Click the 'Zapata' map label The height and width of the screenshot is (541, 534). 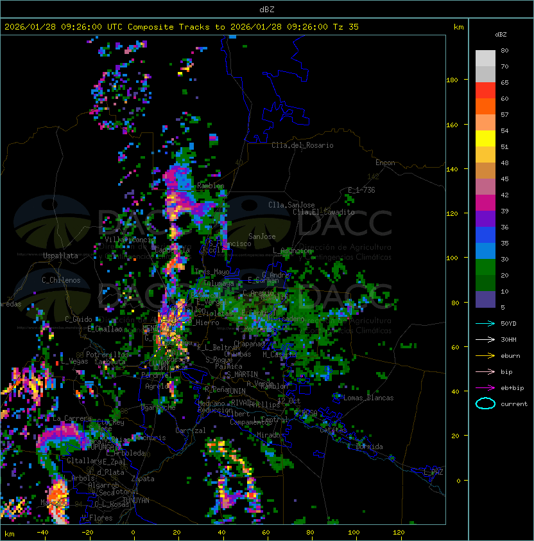[x=142, y=479]
